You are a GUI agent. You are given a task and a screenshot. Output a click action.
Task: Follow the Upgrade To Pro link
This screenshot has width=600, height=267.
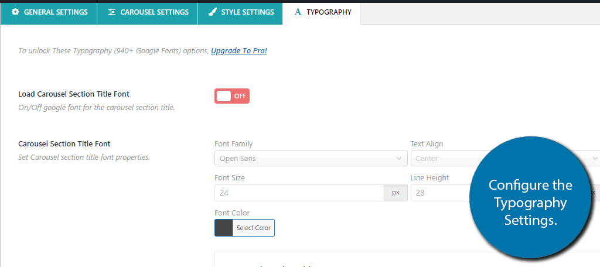[x=239, y=50]
